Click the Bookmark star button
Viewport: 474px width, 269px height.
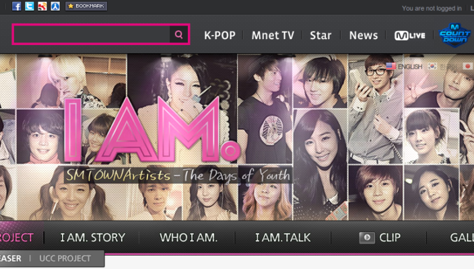pyautogui.click(x=86, y=6)
